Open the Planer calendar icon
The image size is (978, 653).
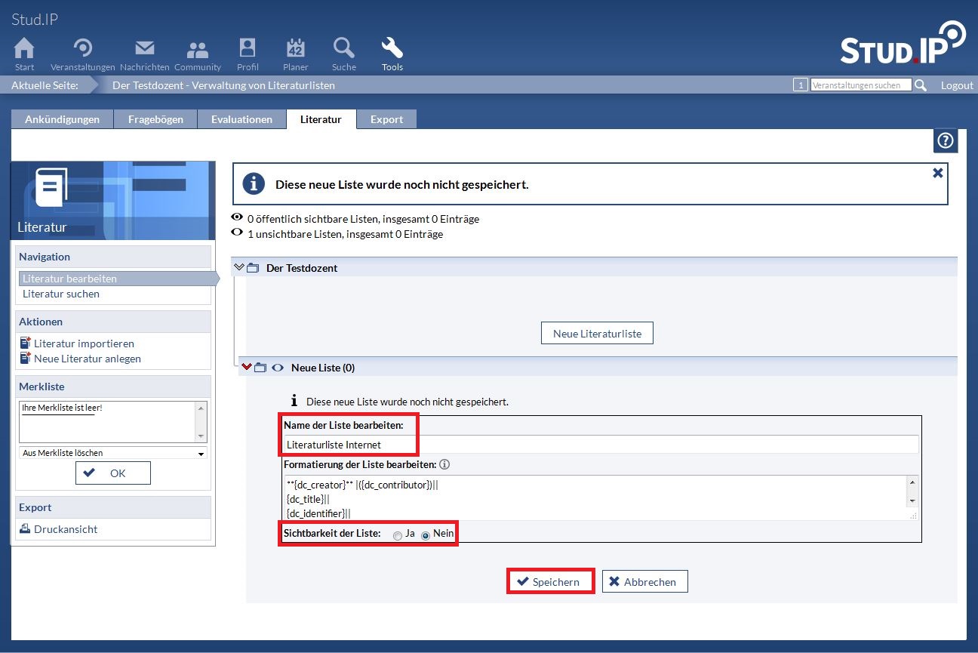coord(295,49)
